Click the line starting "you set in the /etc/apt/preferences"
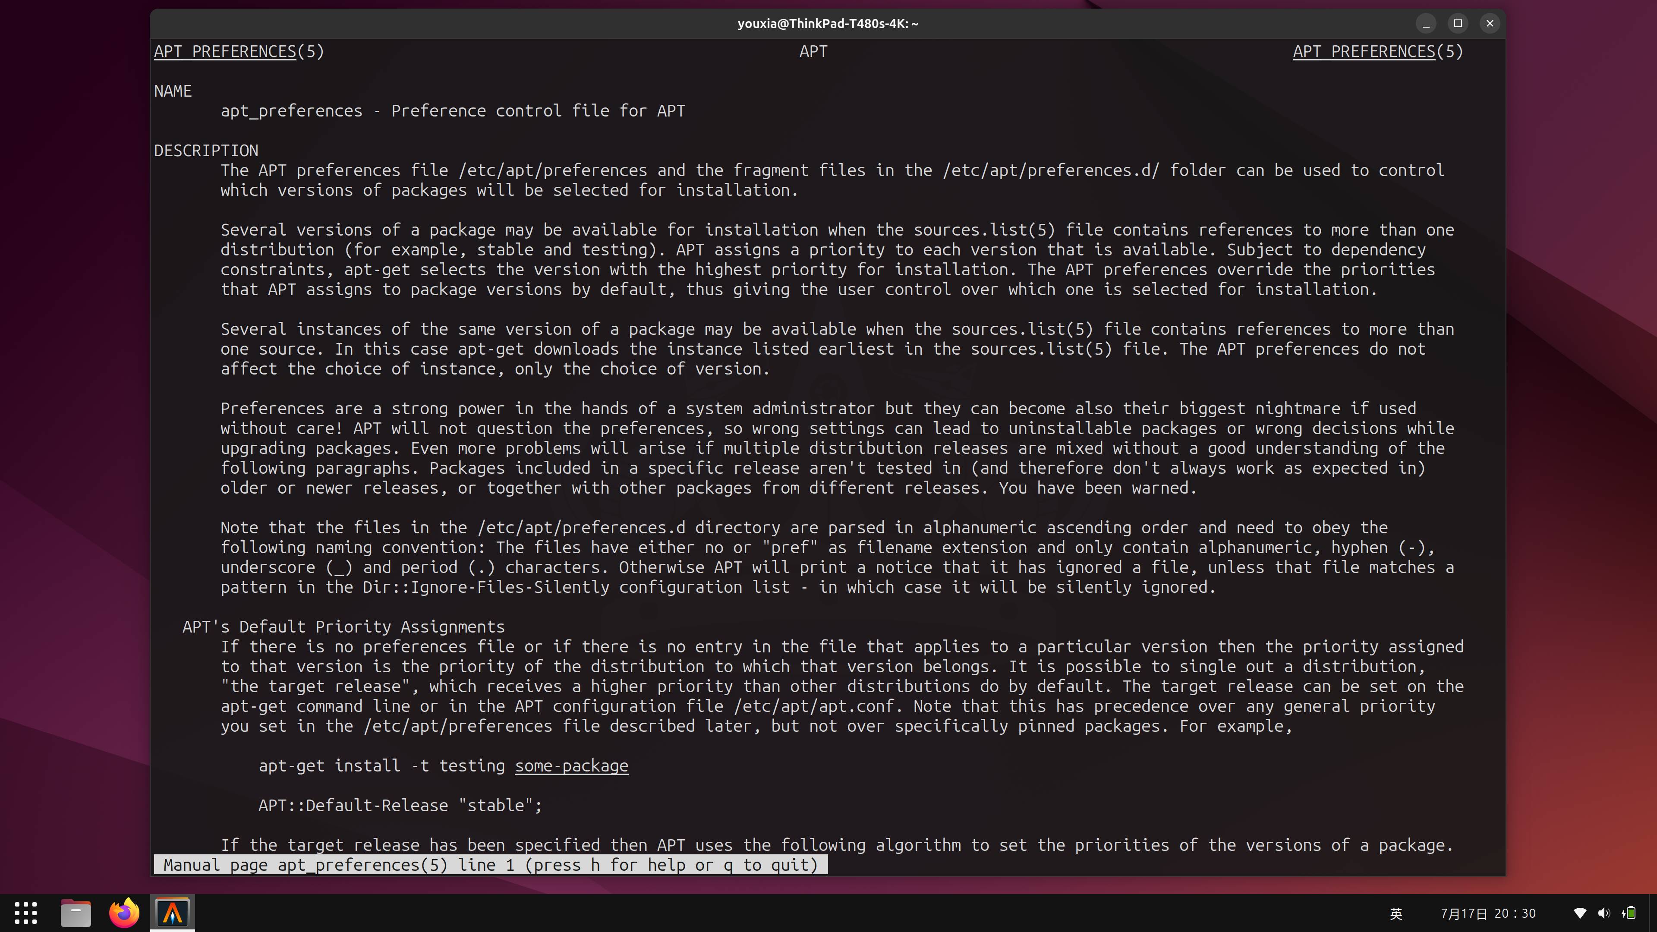This screenshot has height=932, width=1657. pos(756,726)
